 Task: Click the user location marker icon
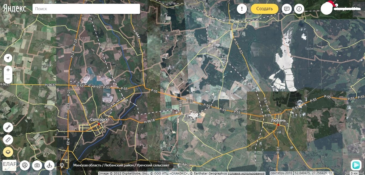tap(25, 165)
